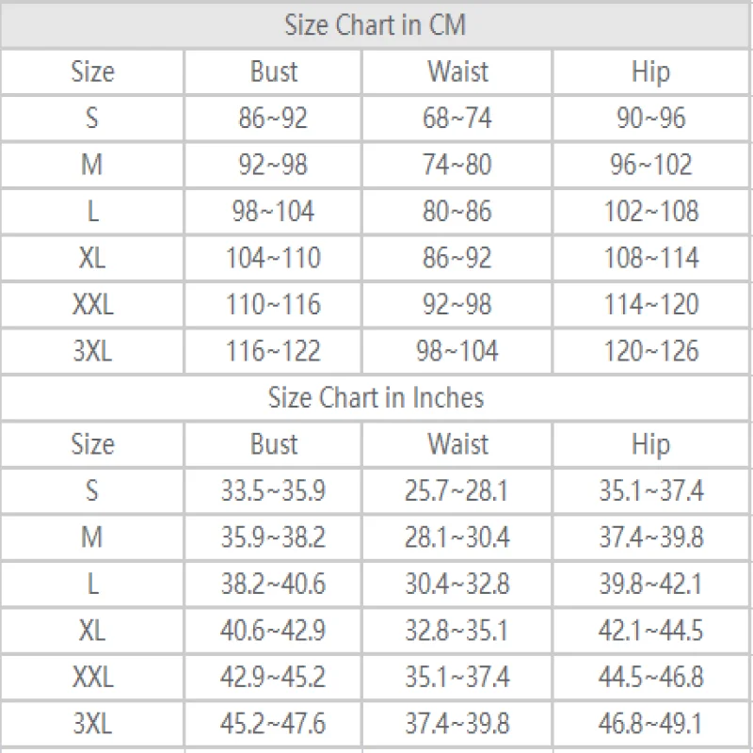Viewport: 753px width, 753px height.
Task: Select the 44.5~46.8 hip cell
Action: click(651, 677)
